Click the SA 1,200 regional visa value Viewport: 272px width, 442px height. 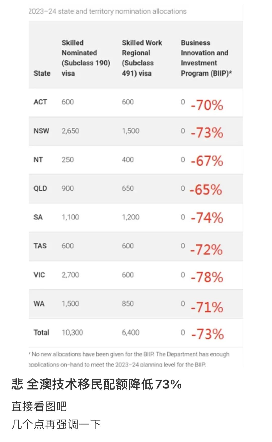pyautogui.click(x=130, y=217)
